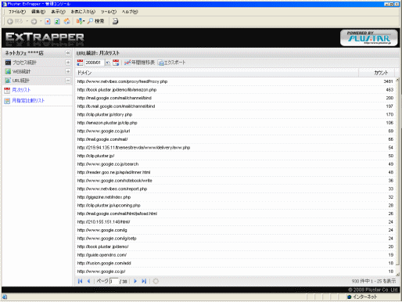Screen dimensions: 402x302
Task: Click the browser Forward button
Action: pos(34,21)
